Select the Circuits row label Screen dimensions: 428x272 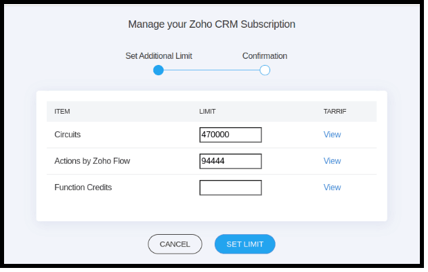pos(68,135)
